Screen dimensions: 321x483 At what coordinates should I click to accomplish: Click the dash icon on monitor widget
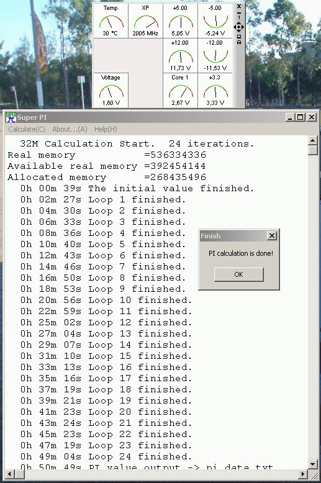tap(239, 12)
